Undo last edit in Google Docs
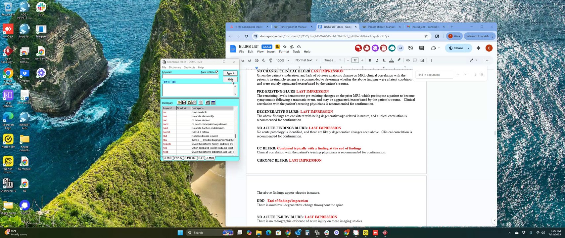 (243, 60)
